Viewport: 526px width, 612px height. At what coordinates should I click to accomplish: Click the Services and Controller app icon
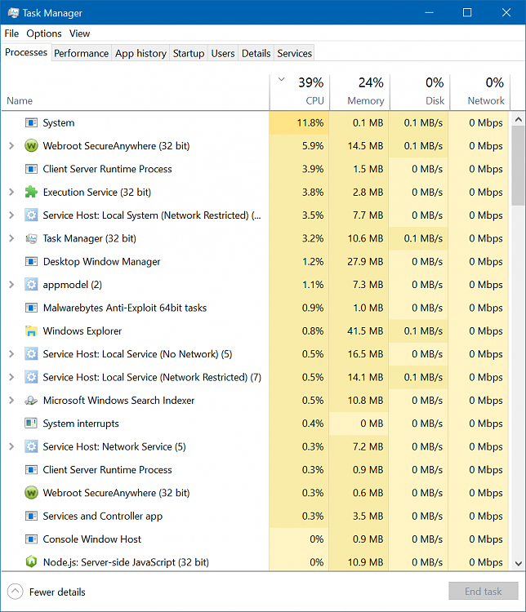31,516
